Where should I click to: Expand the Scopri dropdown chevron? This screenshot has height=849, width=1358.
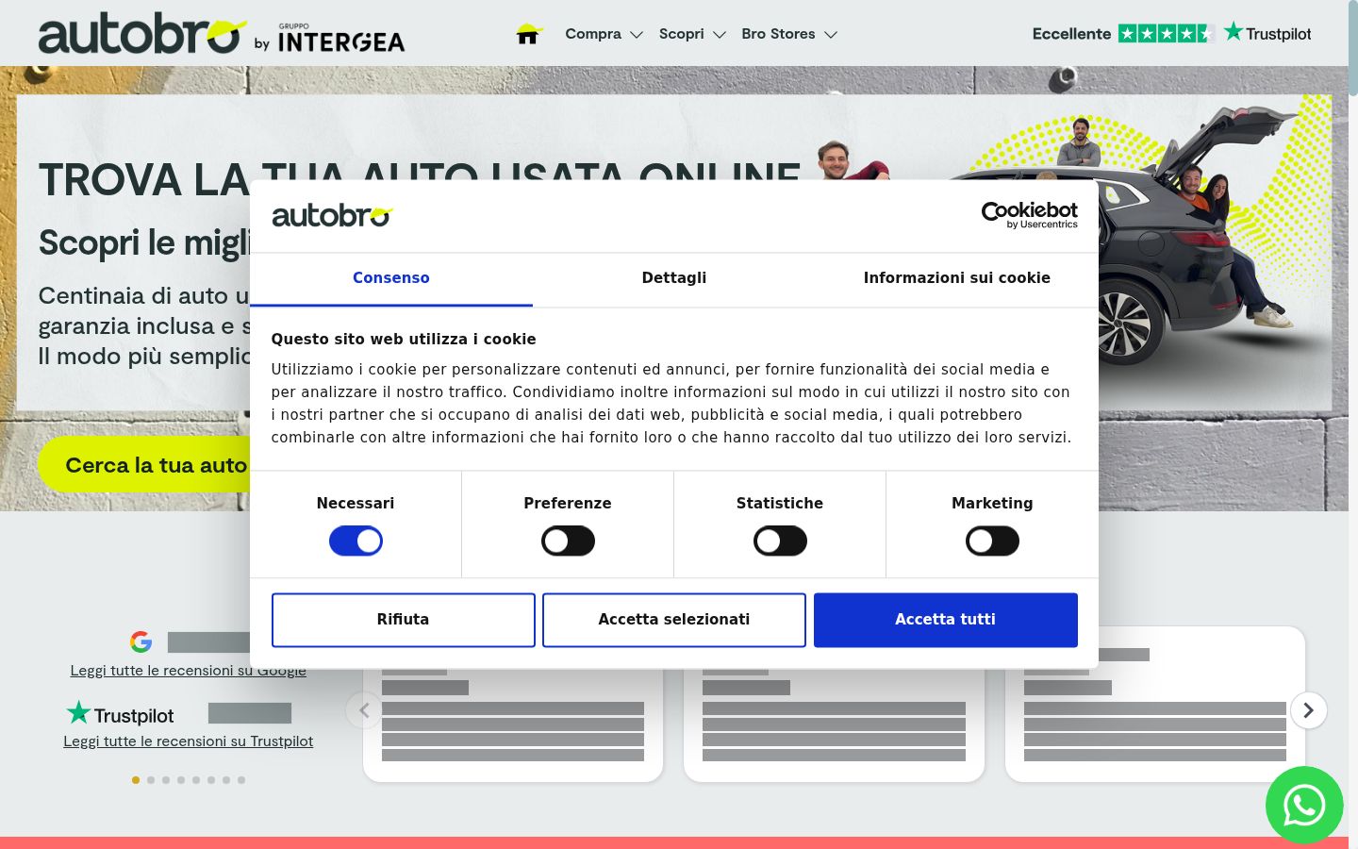720,35
